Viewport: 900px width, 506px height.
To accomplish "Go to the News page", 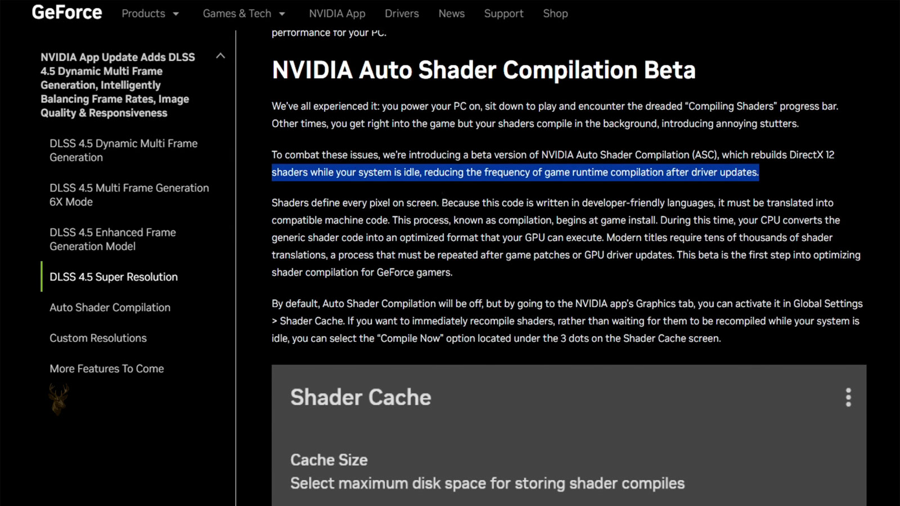I will point(452,13).
